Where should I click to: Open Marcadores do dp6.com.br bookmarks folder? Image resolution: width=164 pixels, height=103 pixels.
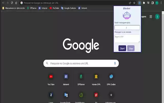pyautogui.click(x=14, y=8)
